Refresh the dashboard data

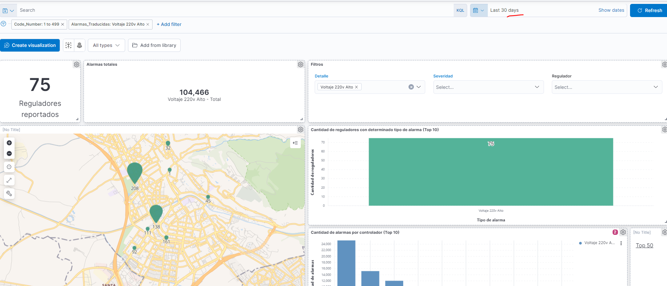pyautogui.click(x=649, y=10)
